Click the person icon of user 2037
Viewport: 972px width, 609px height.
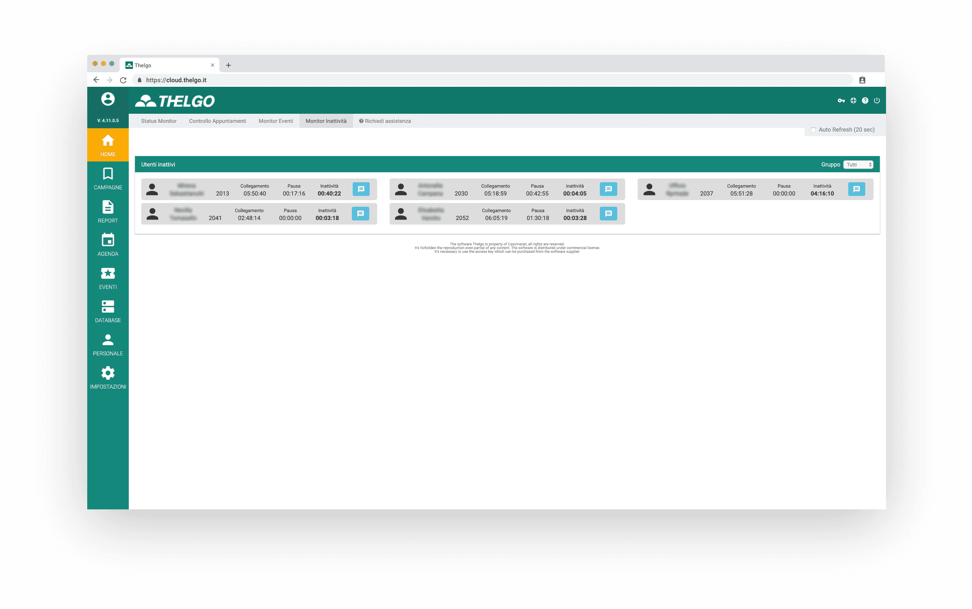tap(649, 189)
